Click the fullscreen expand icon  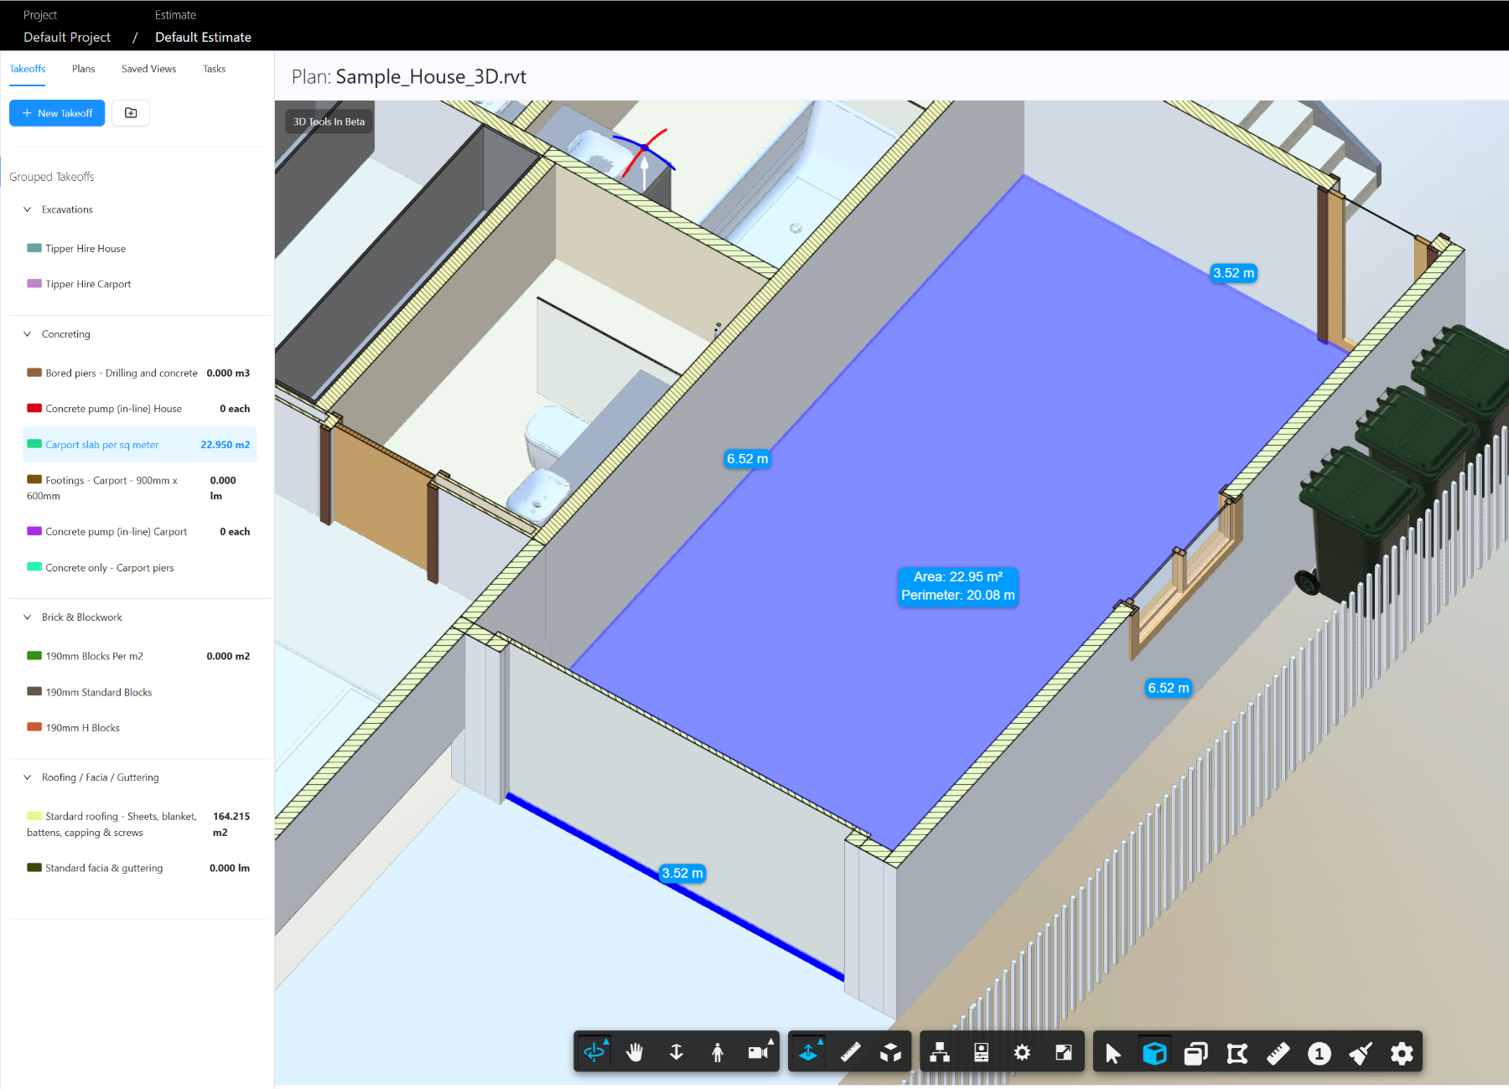tap(1063, 1051)
